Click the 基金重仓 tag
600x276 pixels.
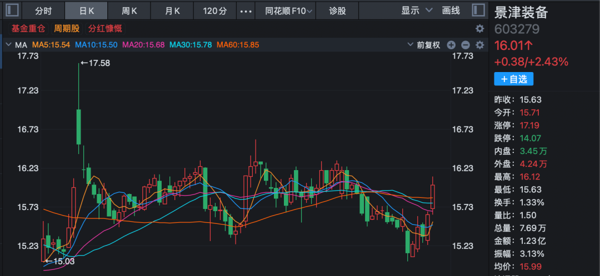pyautogui.click(x=28, y=28)
